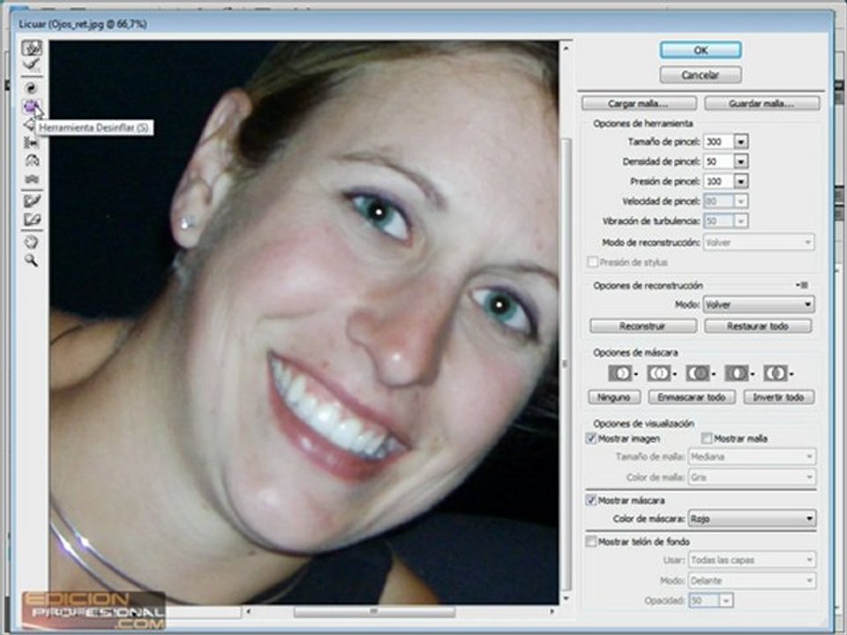Open Modo de reconstrucción dropdown
Viewport: 847px width, 635px height.
pyautogui.click(x=759, y=243)
